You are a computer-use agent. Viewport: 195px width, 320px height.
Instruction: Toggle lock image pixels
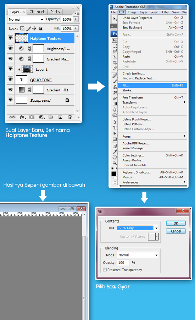28,28
